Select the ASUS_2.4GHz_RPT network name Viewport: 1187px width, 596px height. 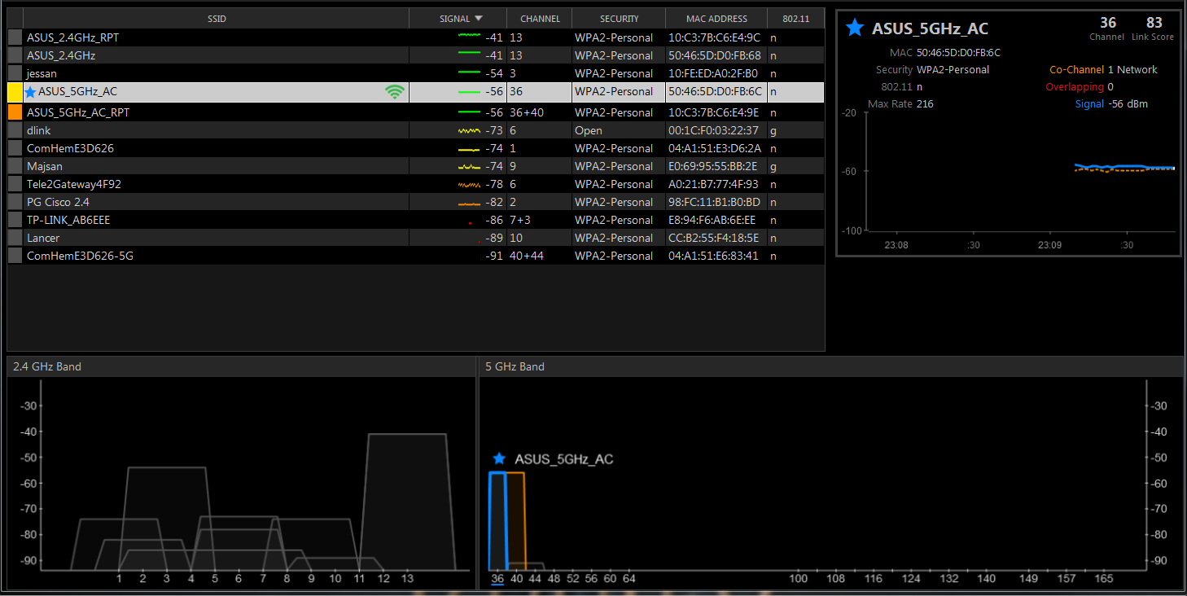(72, 37)
